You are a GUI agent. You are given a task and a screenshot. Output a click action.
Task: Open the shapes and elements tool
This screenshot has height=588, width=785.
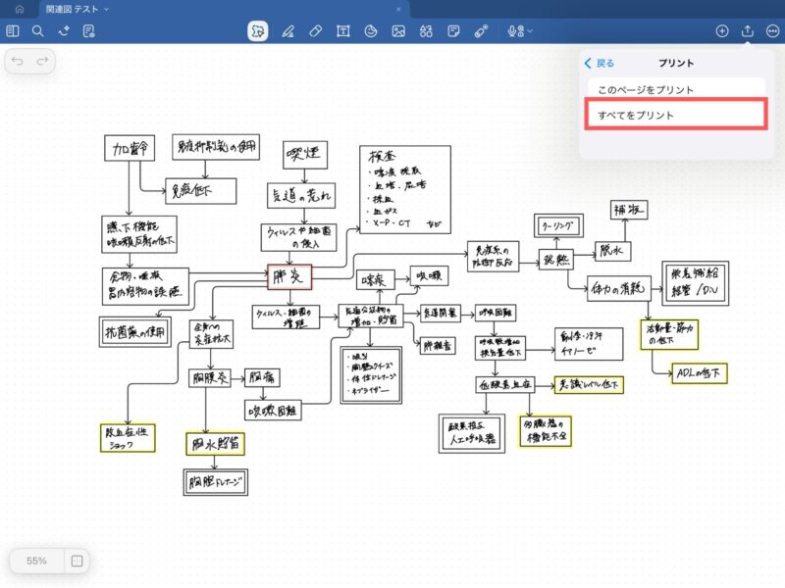[426, 31]
